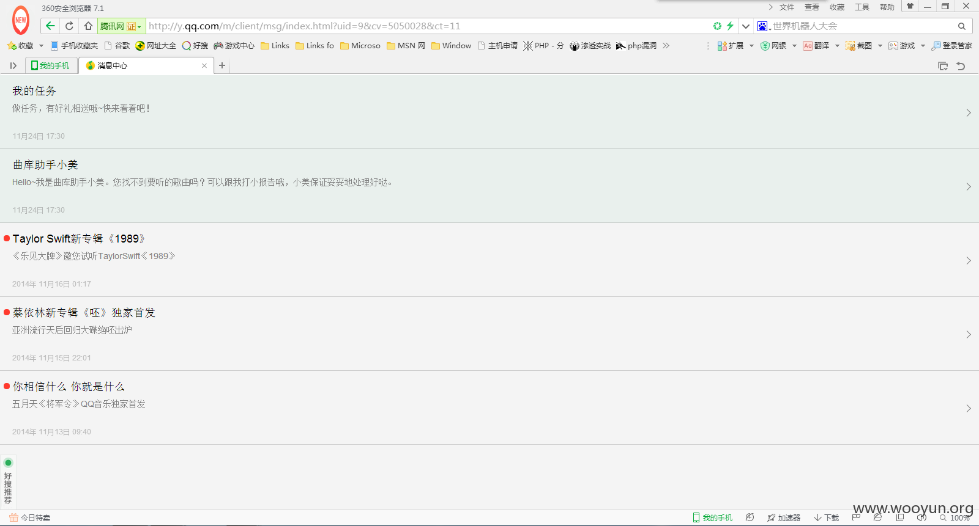This screenshot has height=526, width=979.
Task: Open the 我的任务 message
Action: click(489, 112)
